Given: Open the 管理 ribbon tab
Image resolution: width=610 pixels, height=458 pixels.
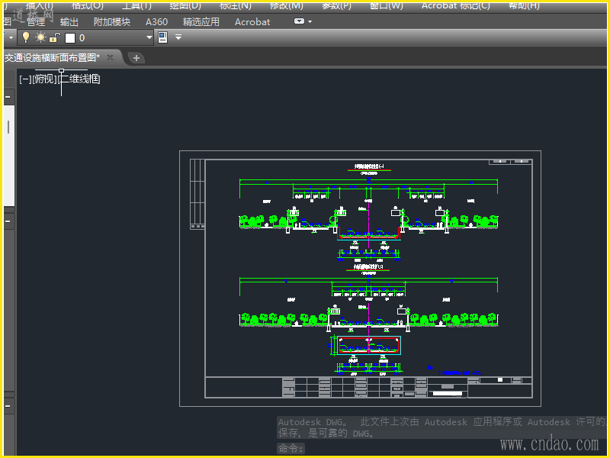Looking at the screenshot, I should click(36, 22).
